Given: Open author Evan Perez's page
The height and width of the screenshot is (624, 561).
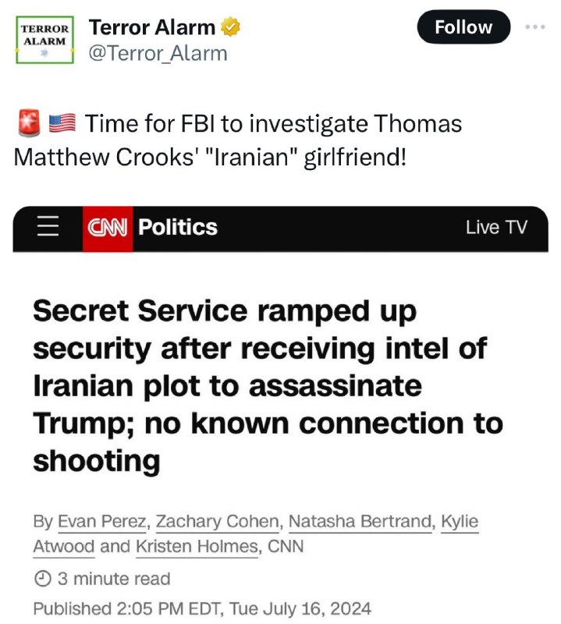Looking at the screenshot, I should click(x=102, y=521).
